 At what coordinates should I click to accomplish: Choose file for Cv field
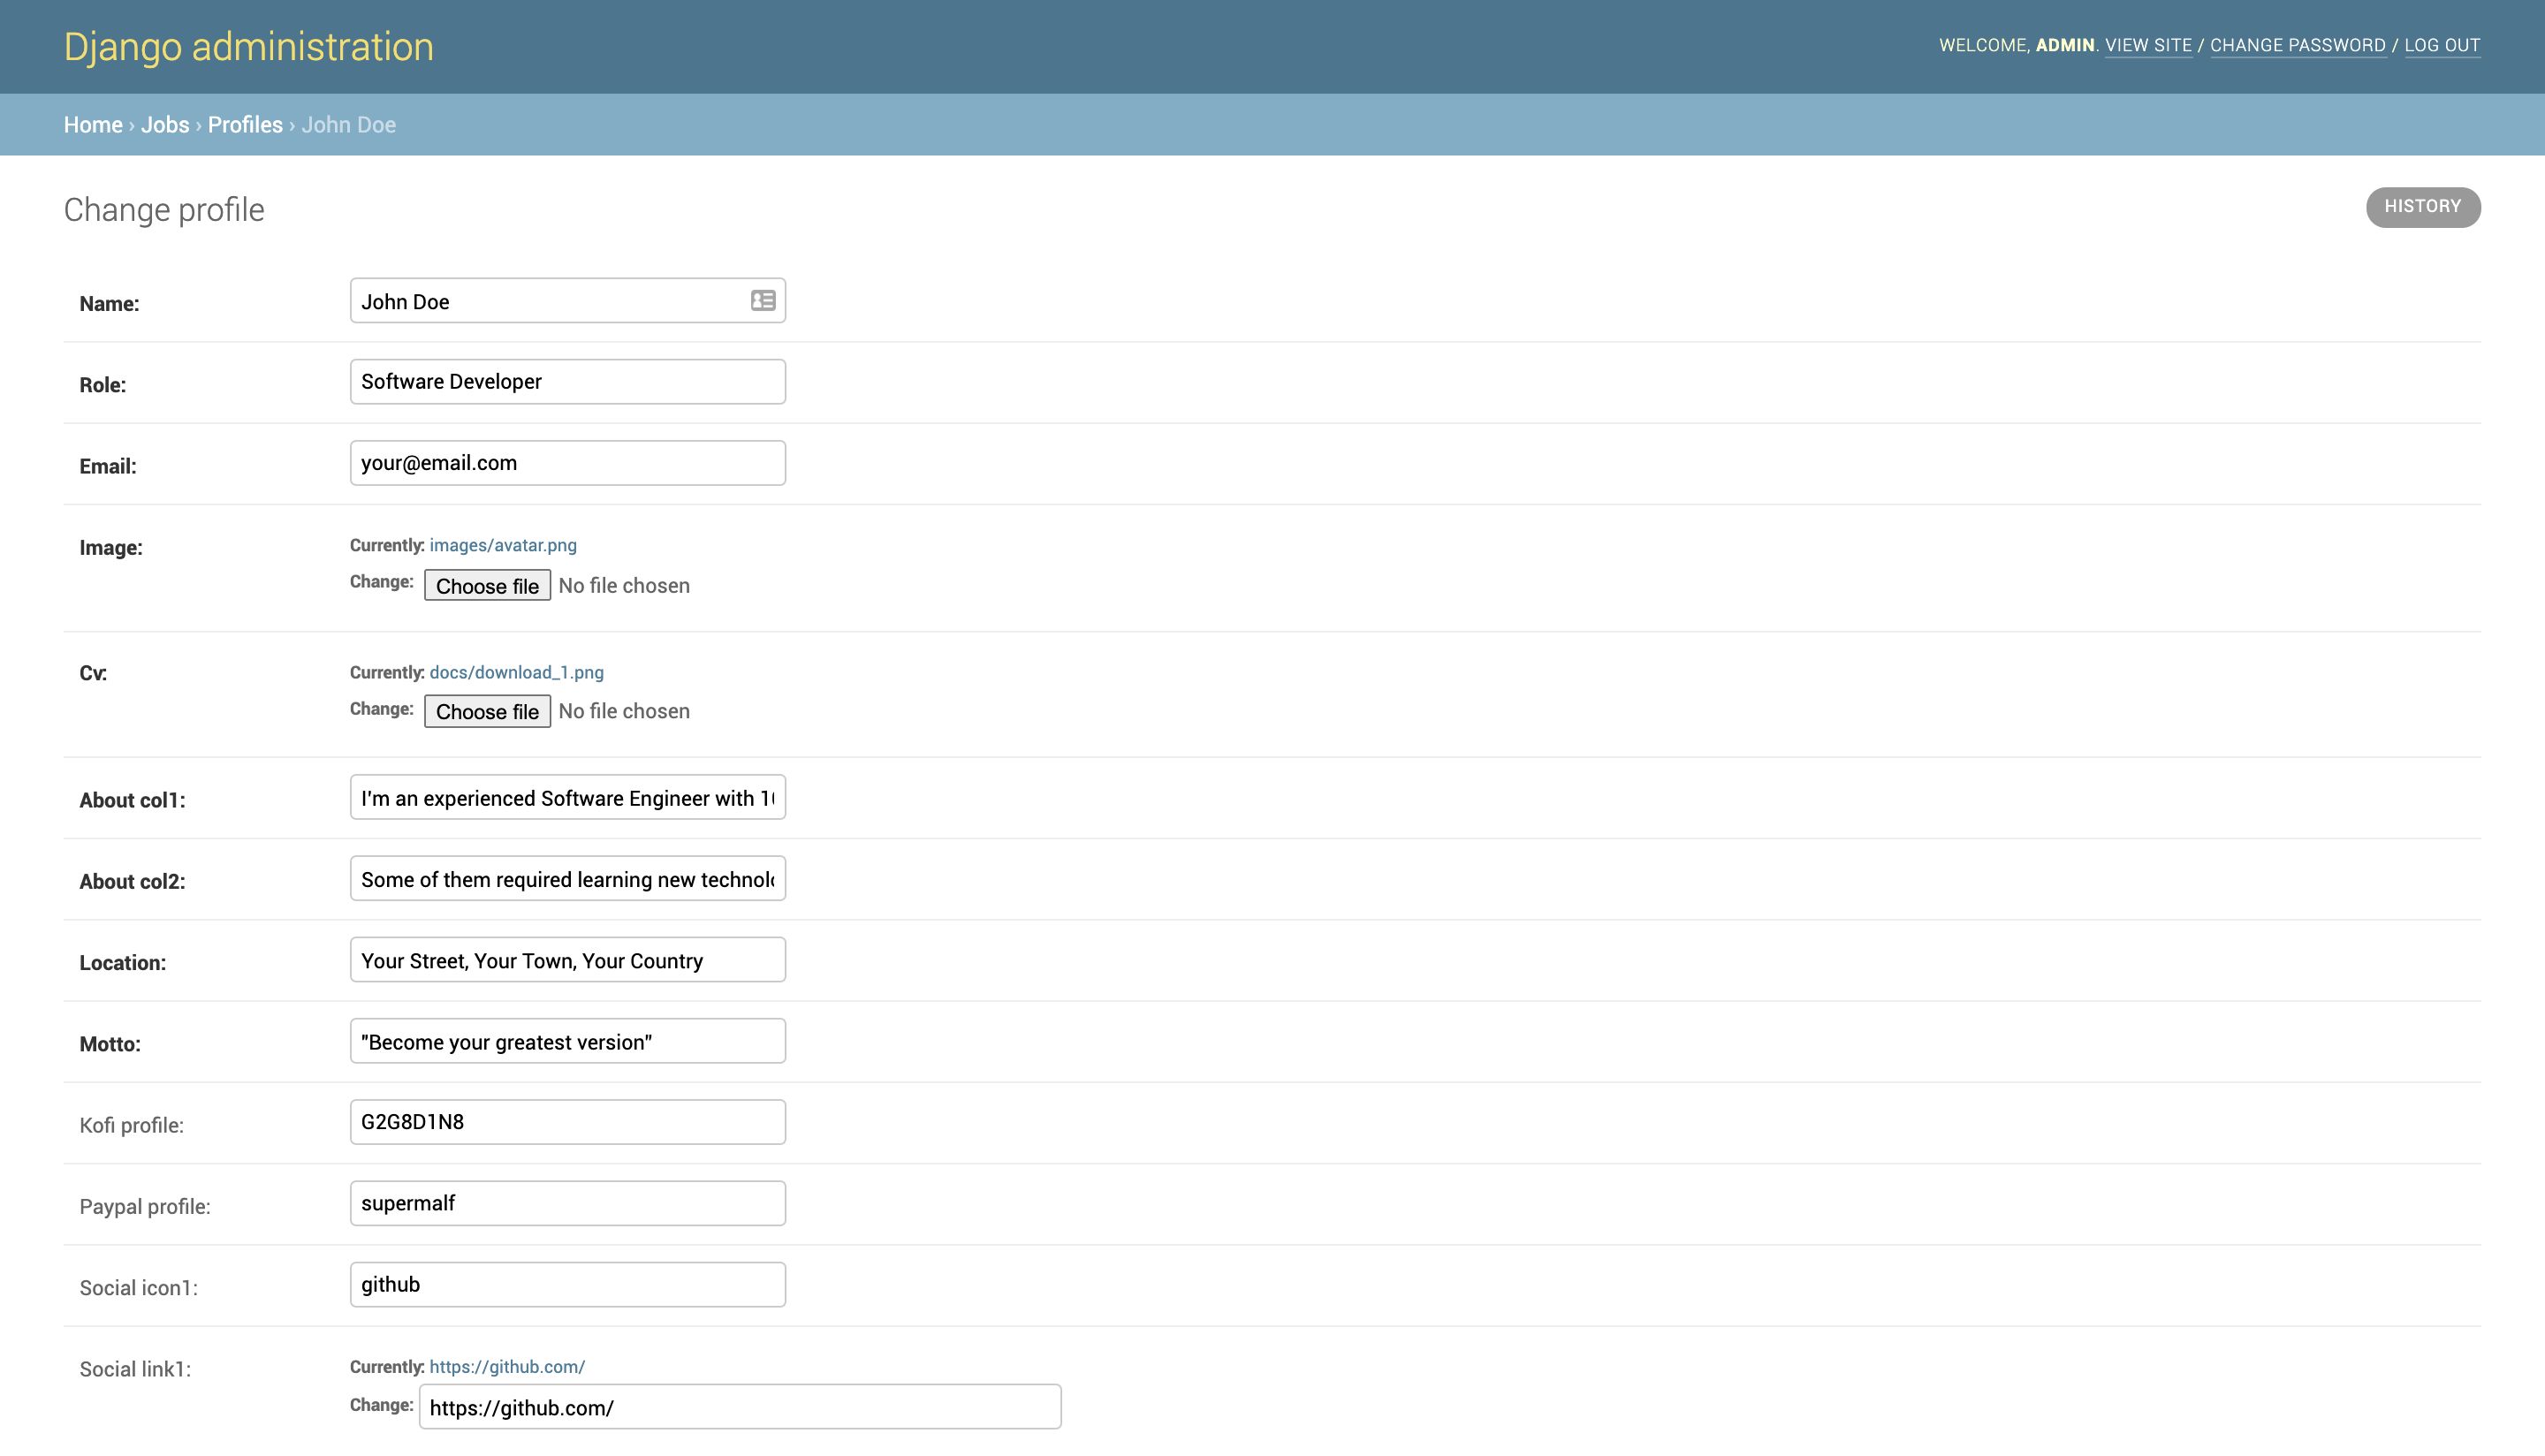(487, 711)
